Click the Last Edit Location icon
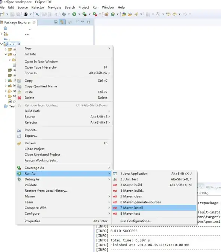221x252 pixels. (168, 14)
